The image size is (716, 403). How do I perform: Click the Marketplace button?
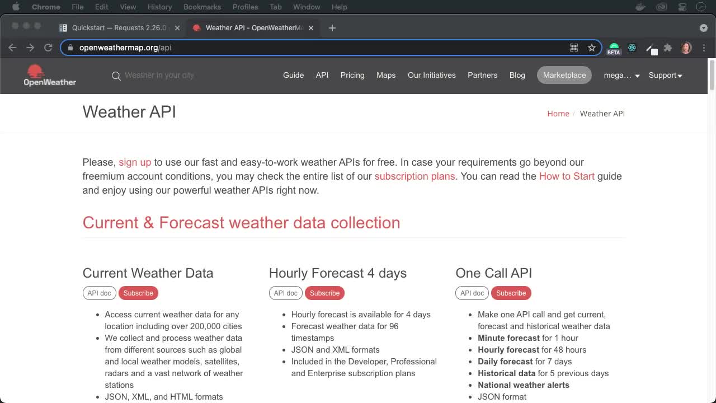coord(564,75)
